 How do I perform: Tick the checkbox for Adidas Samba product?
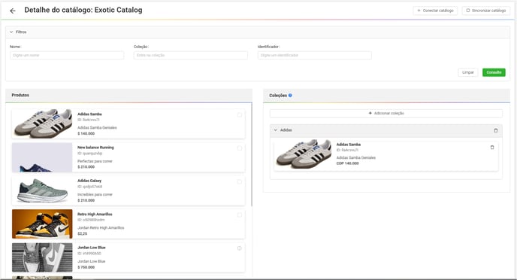[240, 115]
